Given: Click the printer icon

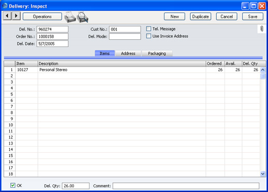Looking at the screenshot, I should coord(70,17).
